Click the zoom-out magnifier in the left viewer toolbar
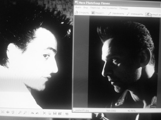The width and height of the screenshot is (161, 120). coord(25,113)
